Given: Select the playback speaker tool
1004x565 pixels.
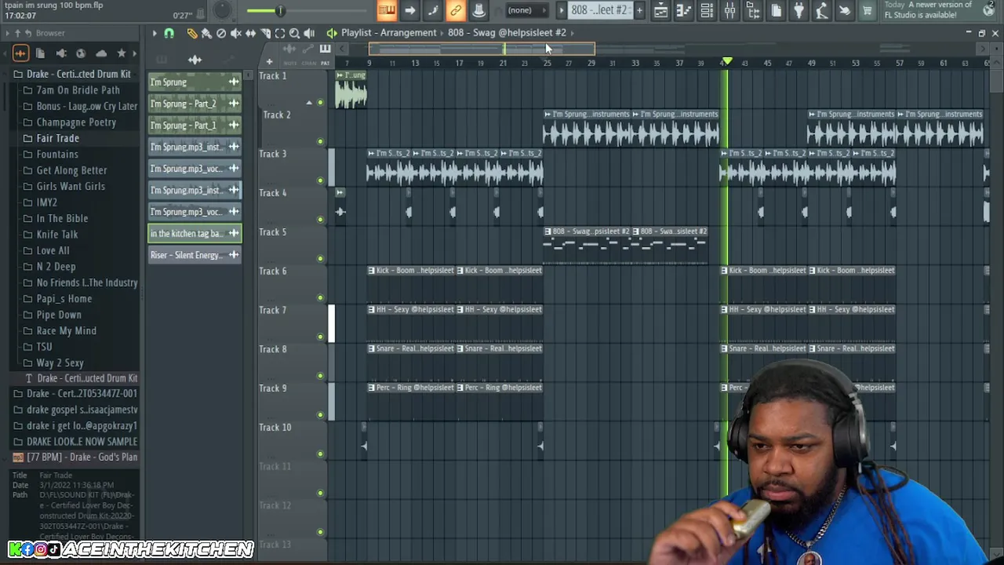Looking at the screenshot, I should [309, 33].
